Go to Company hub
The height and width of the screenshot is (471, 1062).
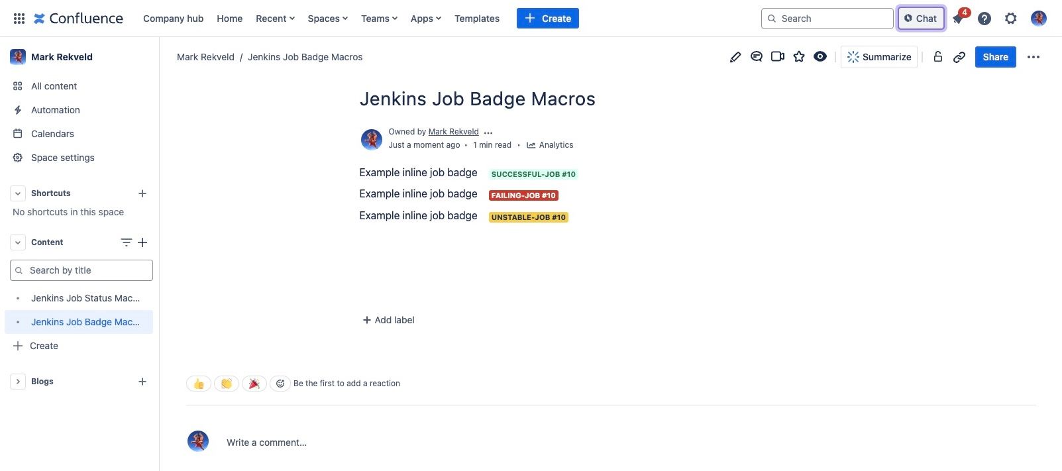(173, 19)
